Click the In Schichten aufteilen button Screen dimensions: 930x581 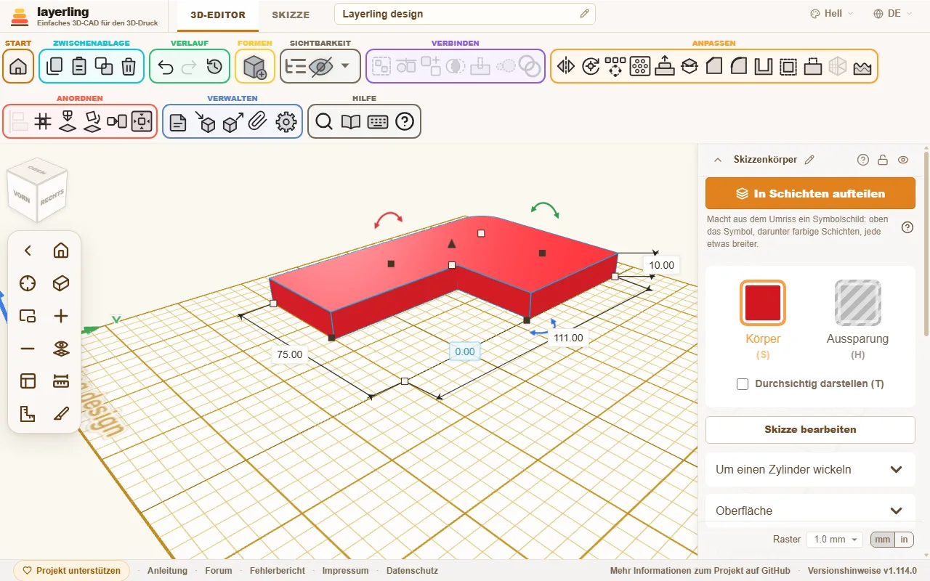810,194
